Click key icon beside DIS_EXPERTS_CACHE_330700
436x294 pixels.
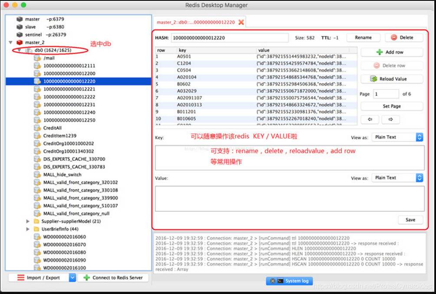click(37, 159)
